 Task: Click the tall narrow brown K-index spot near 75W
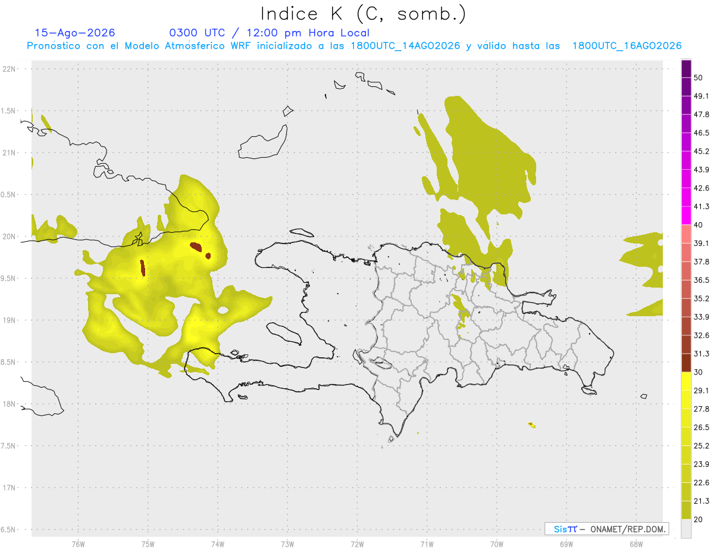pyautogui.click(x=143, y=268)
